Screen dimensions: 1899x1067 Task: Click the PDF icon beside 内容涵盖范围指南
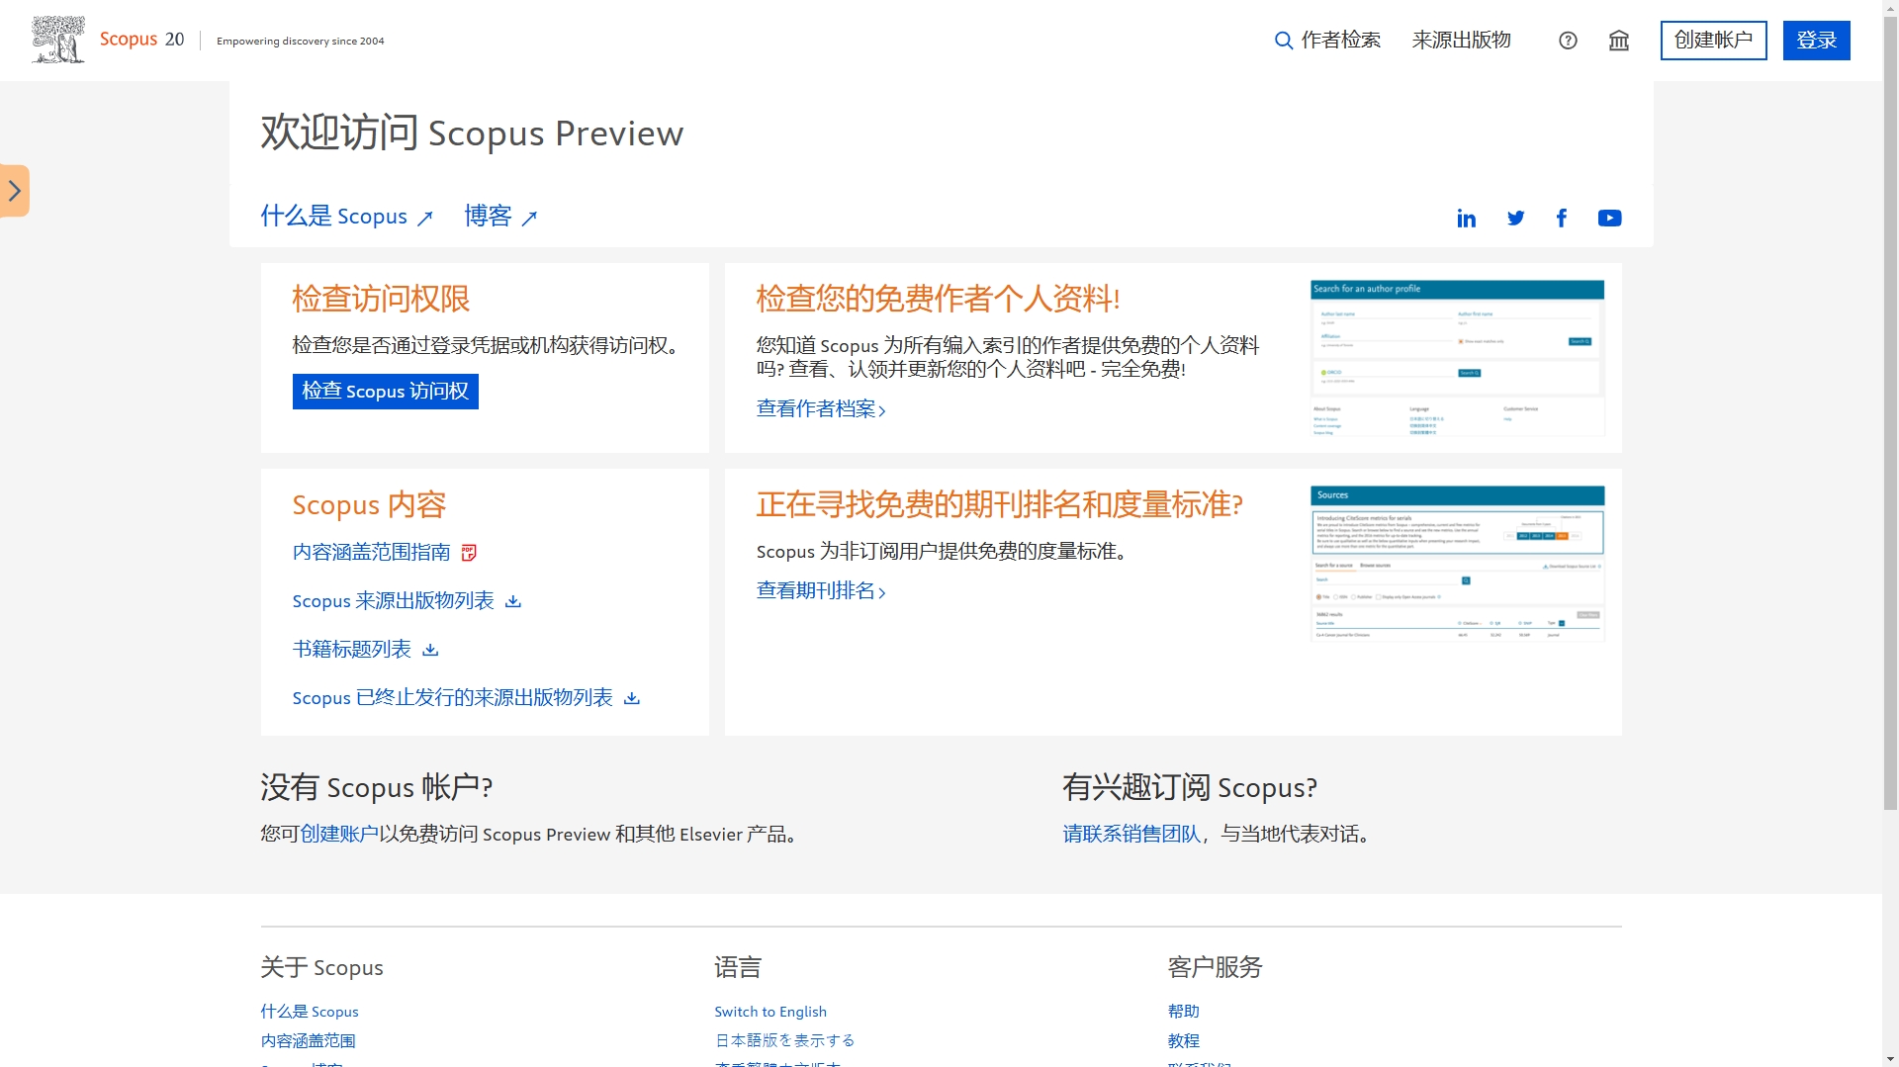[469, 553]
